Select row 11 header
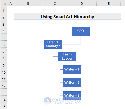125x109 pixels. [4, 78]
